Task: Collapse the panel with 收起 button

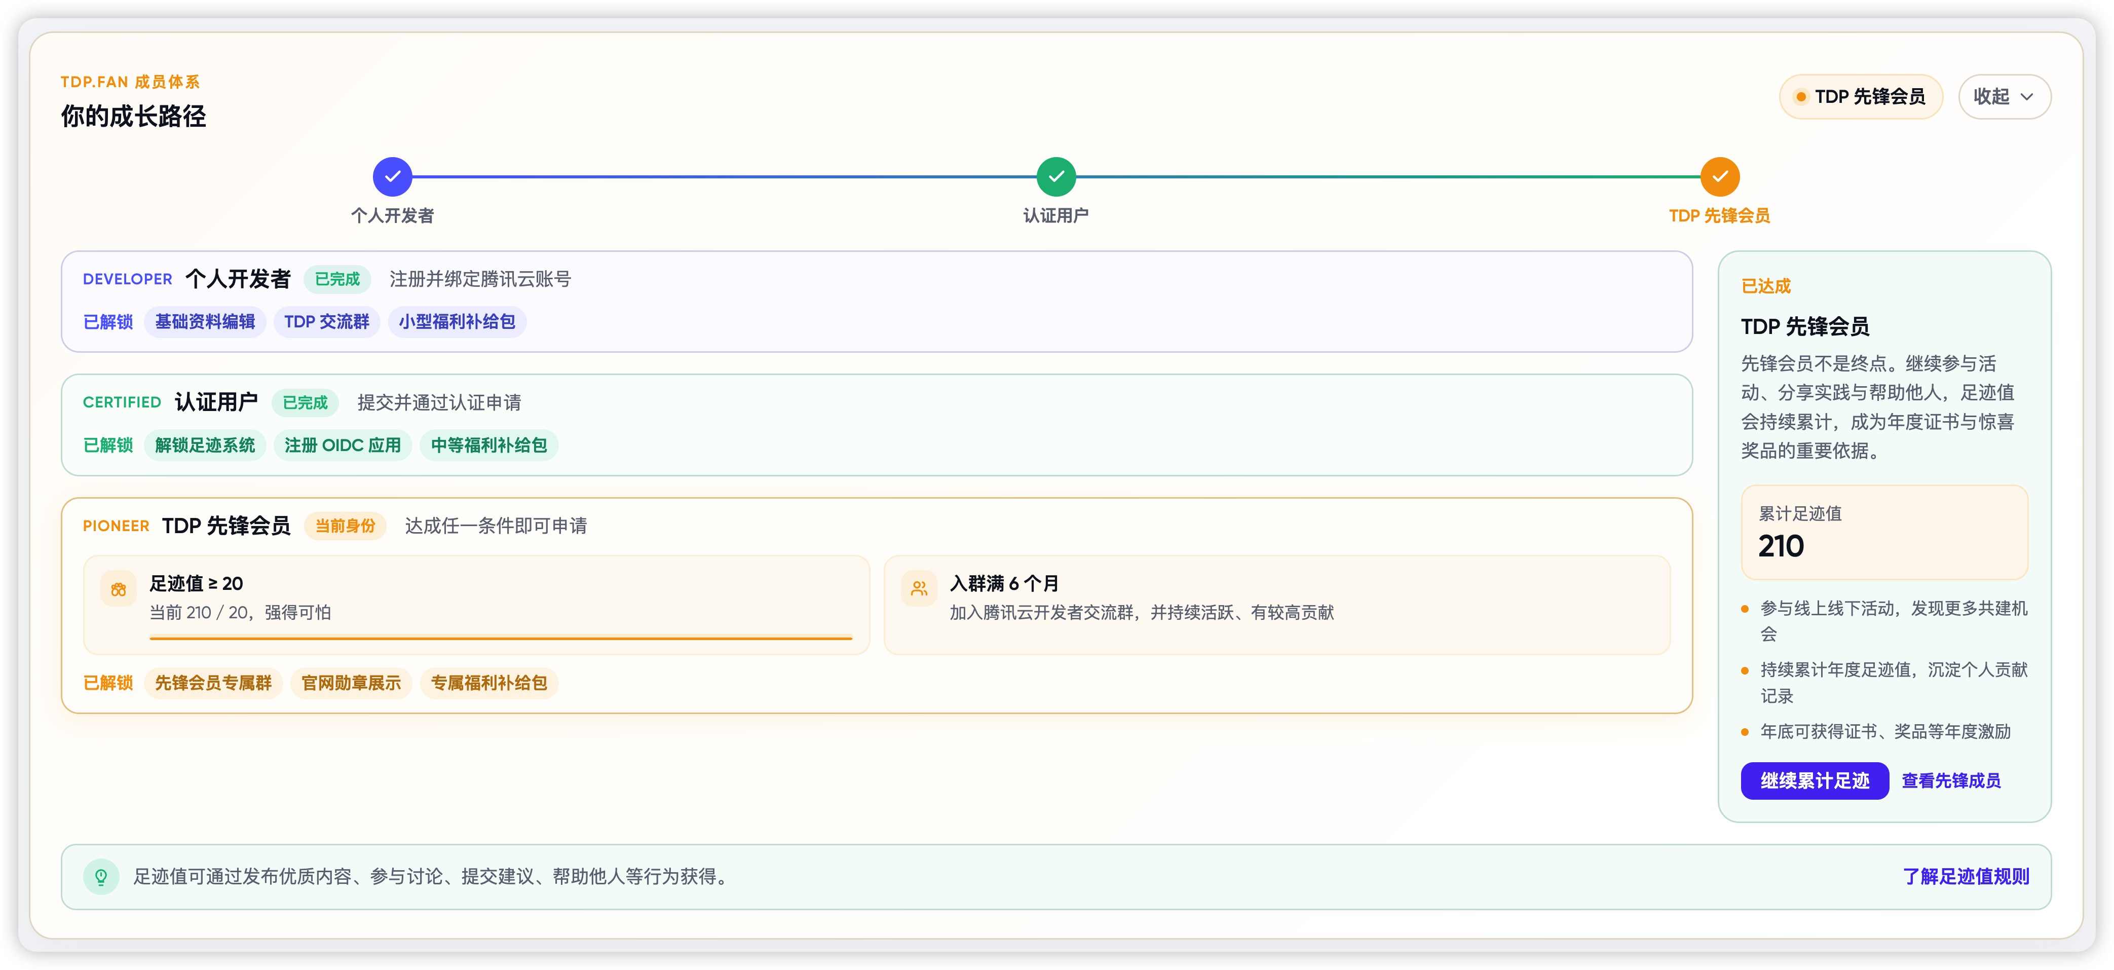Action: coord(2004,97)
